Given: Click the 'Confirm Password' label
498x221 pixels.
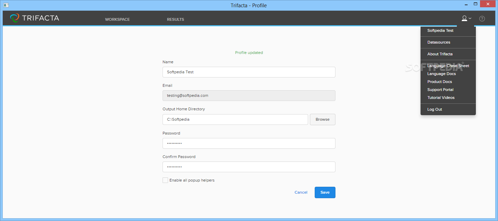Looking at the screenshot, I should 179,157.
